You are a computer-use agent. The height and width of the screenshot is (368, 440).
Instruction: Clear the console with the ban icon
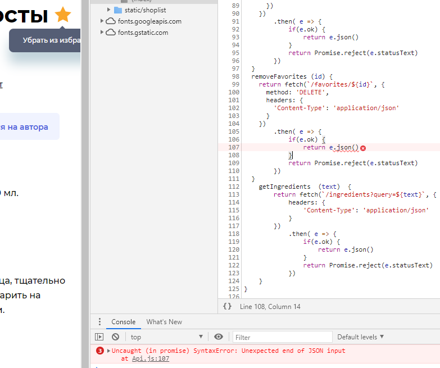tap(115, 337)
